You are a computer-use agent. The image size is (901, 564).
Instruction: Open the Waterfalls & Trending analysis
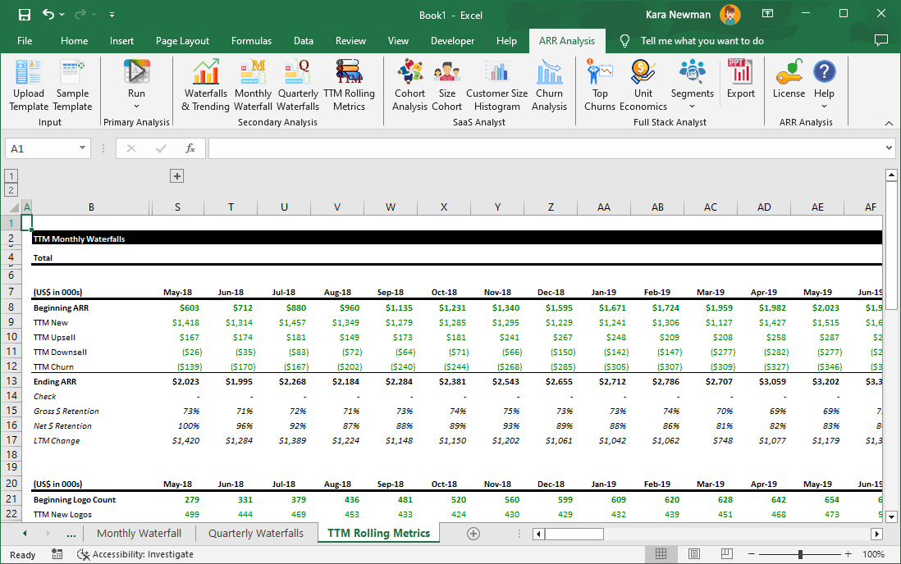(205, 82)
